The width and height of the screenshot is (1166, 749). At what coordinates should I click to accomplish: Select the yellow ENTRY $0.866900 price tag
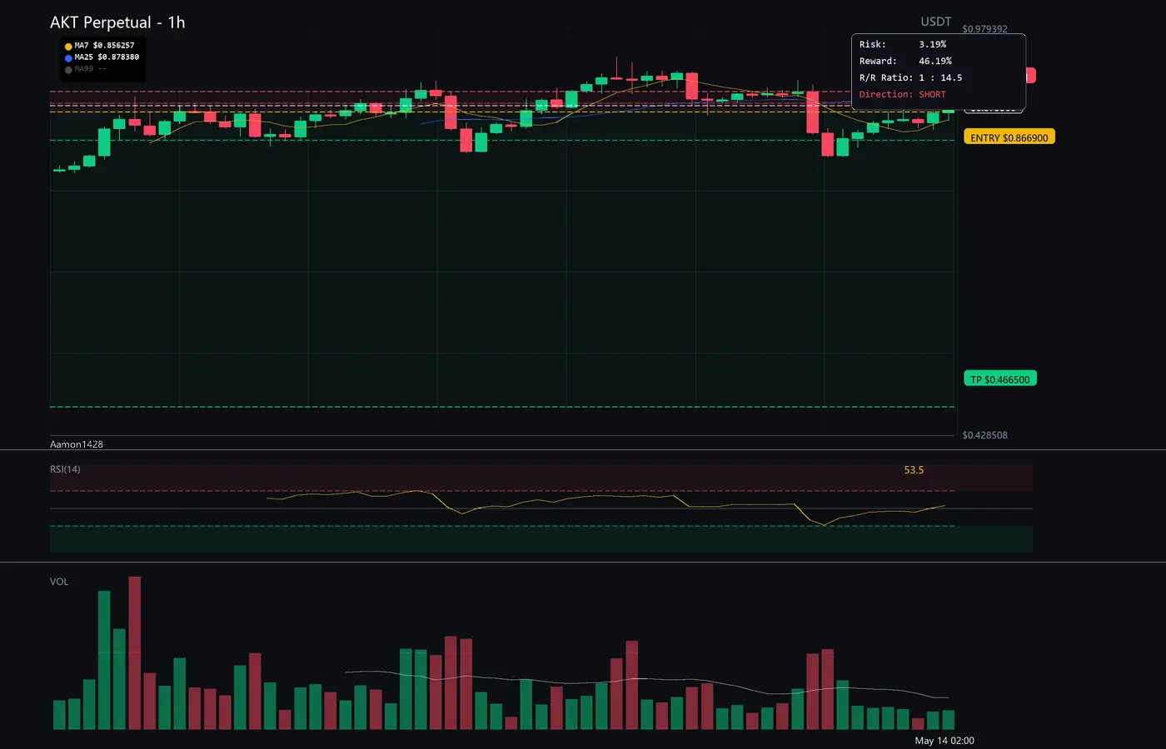1009,137
